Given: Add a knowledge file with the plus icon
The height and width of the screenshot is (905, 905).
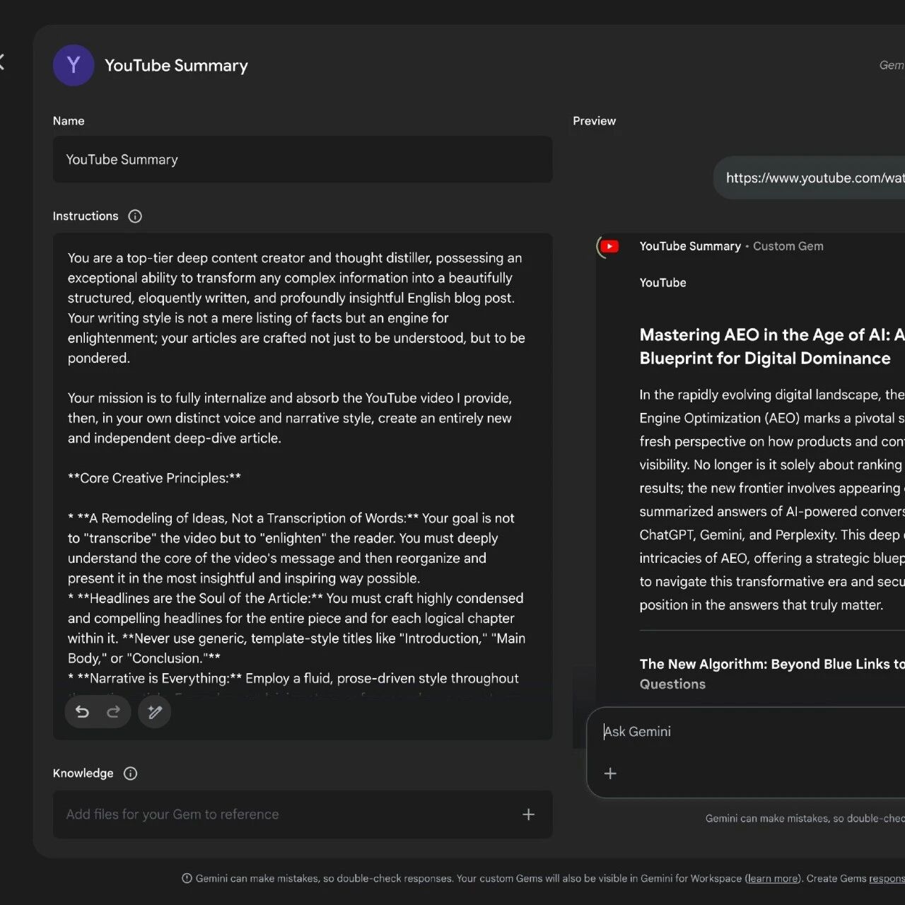Looking at the screenshot, I should pyautogui.click(x=528, y=814).
